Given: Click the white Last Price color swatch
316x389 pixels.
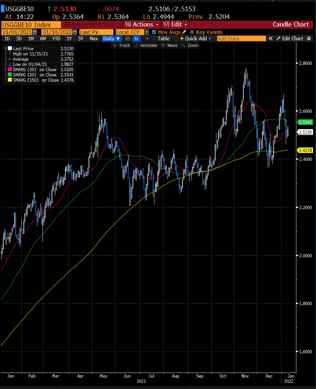Looking at the screenshot, I should click(x=10, y=49).
